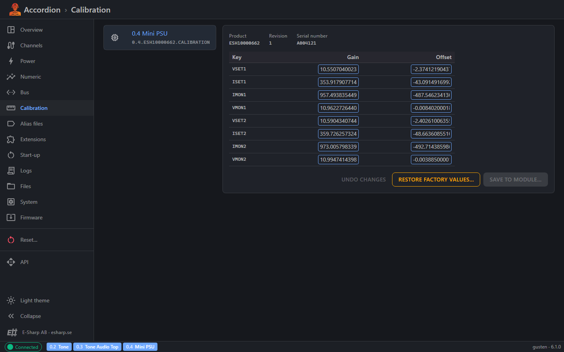Select the System chip icon
Screen dimensions: 564x352
click(x=11, y=202)
